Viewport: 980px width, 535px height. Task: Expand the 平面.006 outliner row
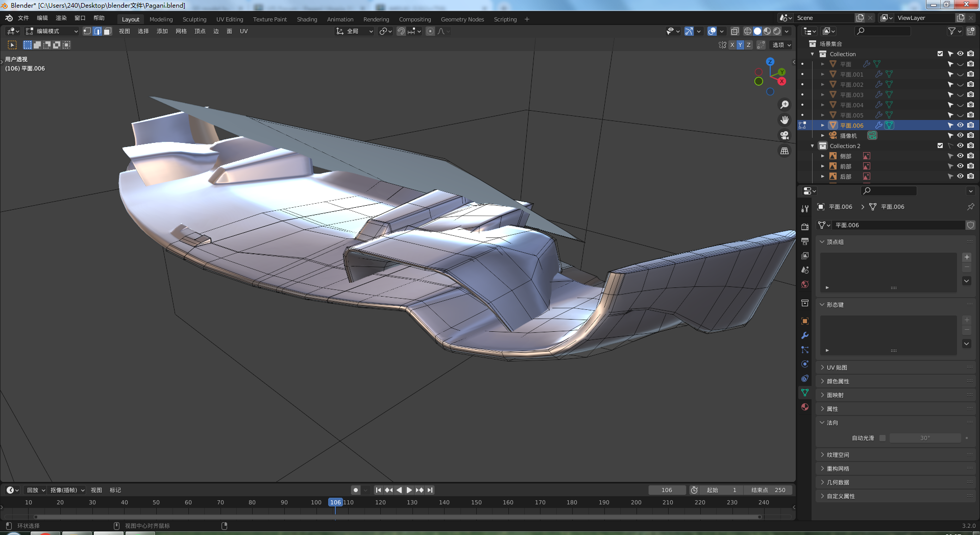point(823,125)
